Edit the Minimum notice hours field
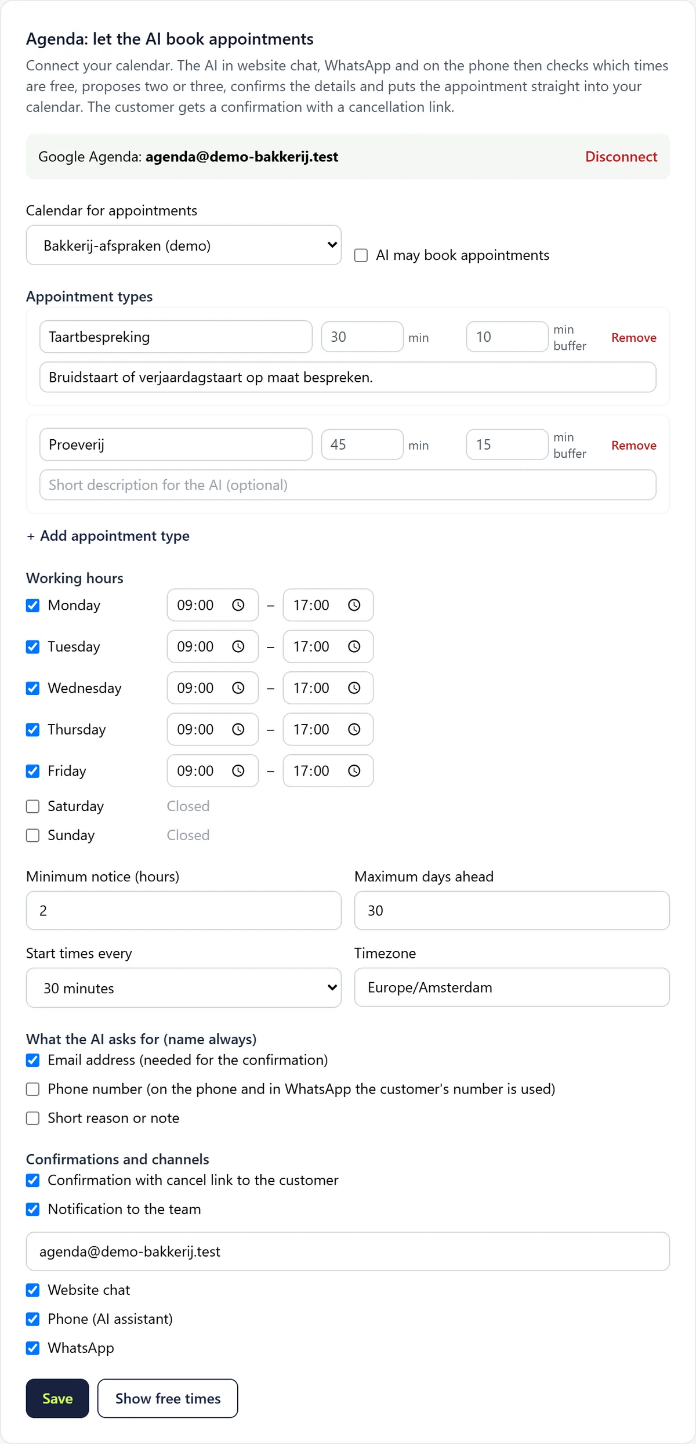This screenshot has width=696, height=1444. 184,911
